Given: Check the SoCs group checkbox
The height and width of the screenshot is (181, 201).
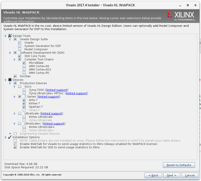Looking at the screenshot, I should [x=19, y=86].
